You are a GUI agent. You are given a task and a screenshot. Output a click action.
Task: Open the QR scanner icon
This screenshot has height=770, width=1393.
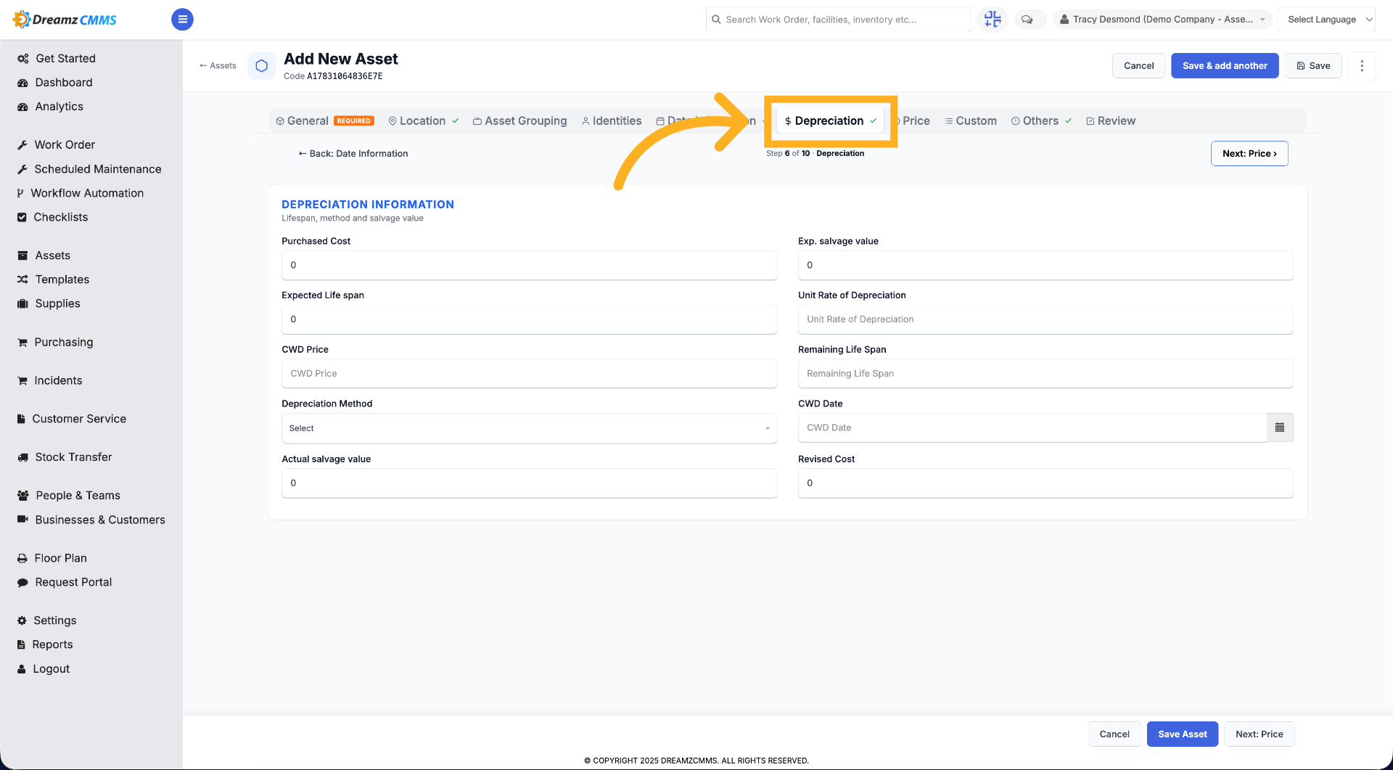pos(993,20)
